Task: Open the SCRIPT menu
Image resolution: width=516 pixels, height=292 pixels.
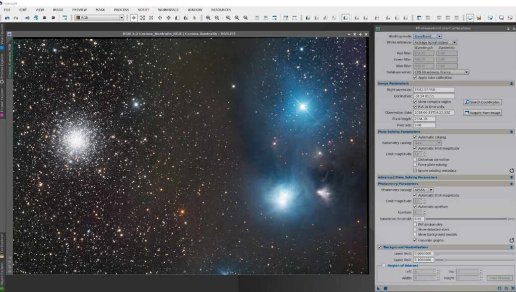Action: (x=143, y=10)
